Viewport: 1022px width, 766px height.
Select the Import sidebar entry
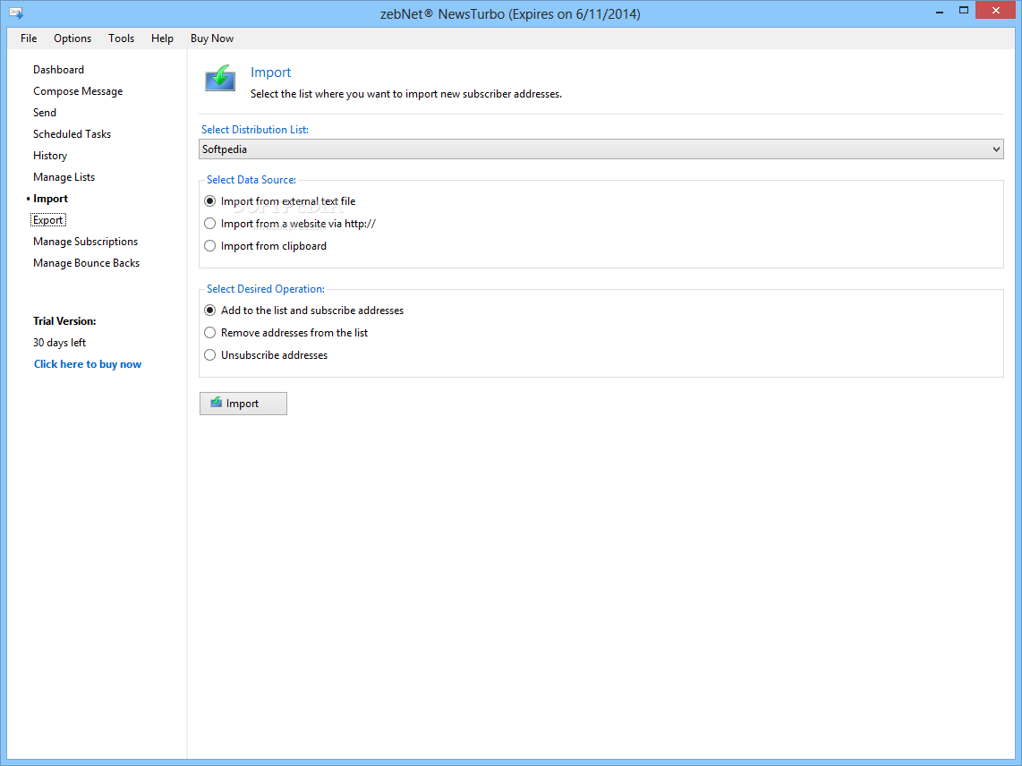click(50, 199)
